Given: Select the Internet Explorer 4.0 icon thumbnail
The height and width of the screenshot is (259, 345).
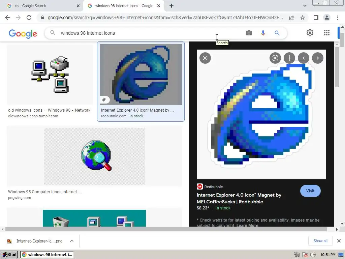Looking at the screenshot, I should (x=141, y=75).
